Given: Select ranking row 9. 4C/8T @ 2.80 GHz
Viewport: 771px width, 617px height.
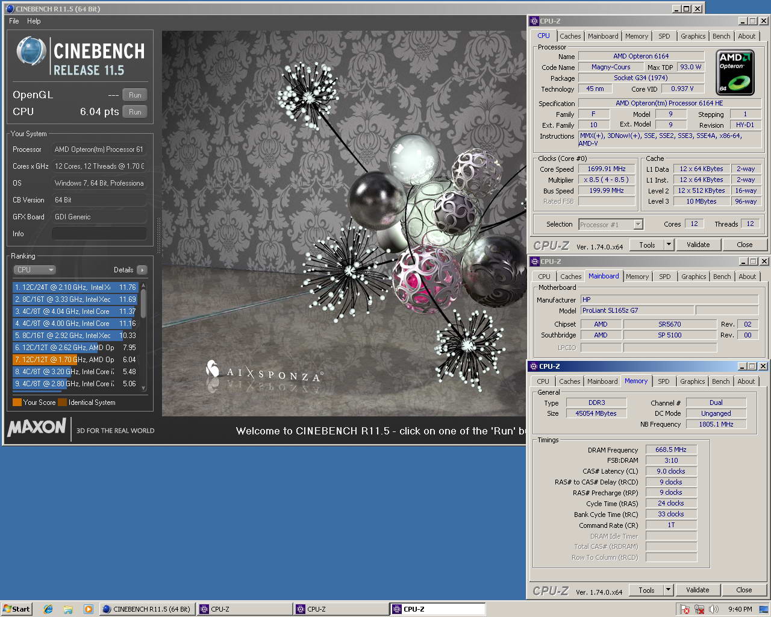Looking at the screenshot, I should [76, 384].
